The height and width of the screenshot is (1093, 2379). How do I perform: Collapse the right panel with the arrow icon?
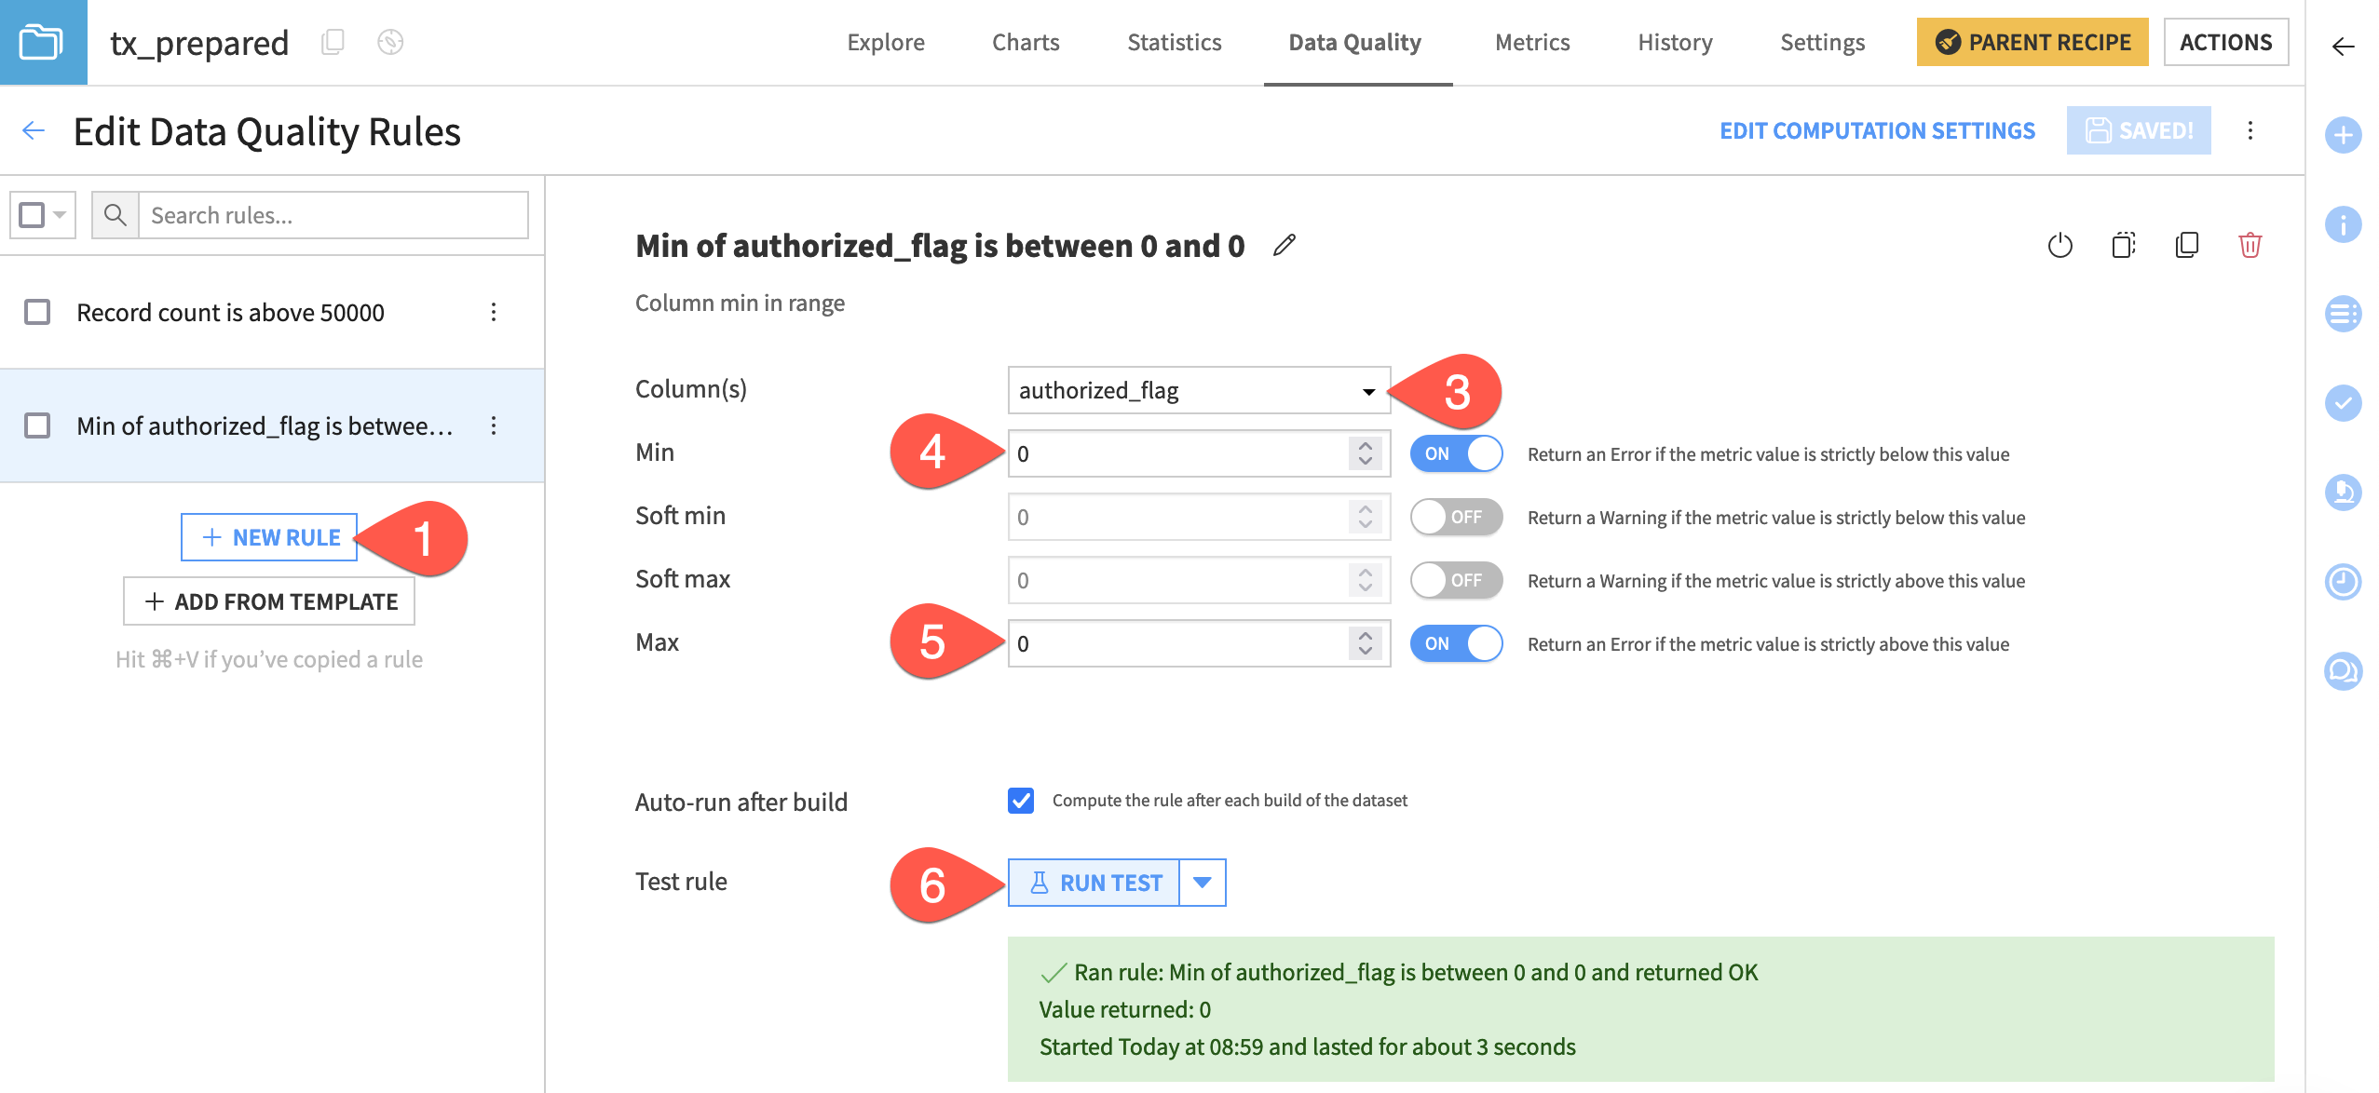[x=2343, y=46]
